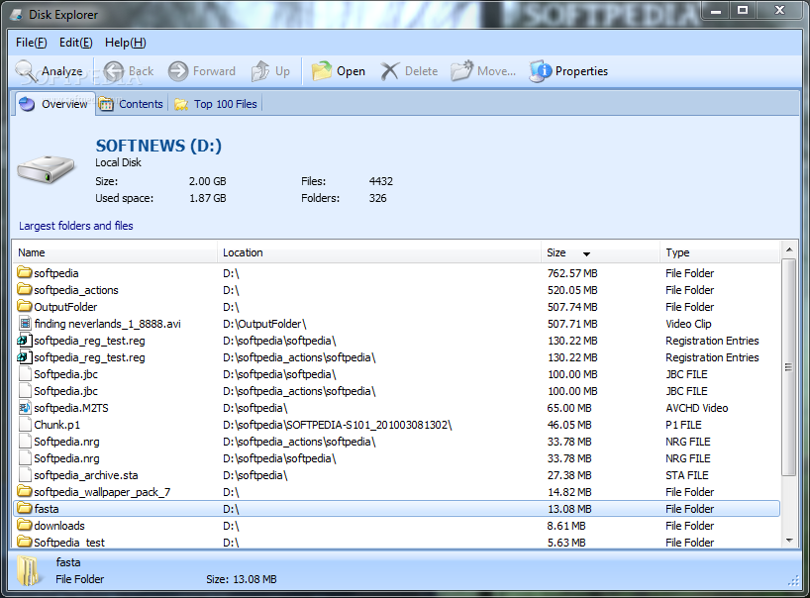Click the Chunk.p1 file icon
This screenshot has height=598, width=810.
coord(25,425)
